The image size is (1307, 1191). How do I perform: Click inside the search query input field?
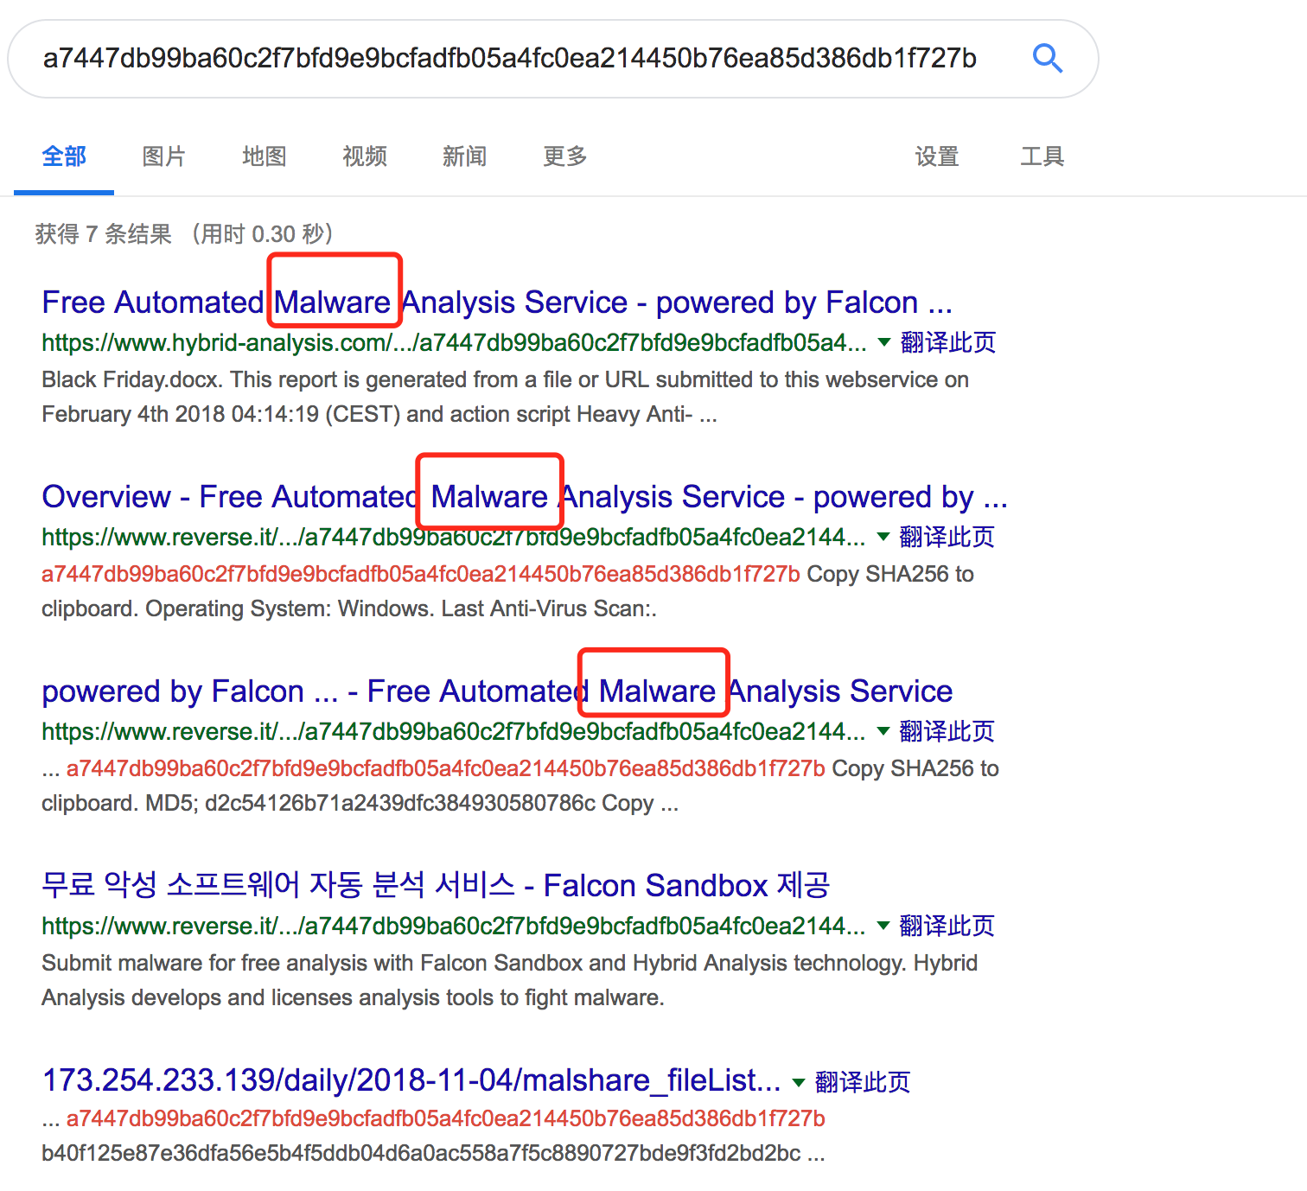(510, 58)
